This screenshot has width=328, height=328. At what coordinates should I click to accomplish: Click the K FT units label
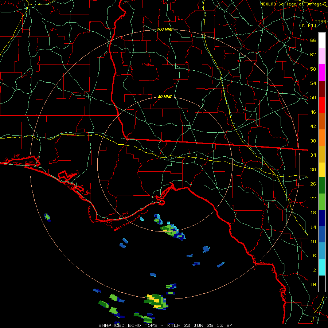point(308,25)
